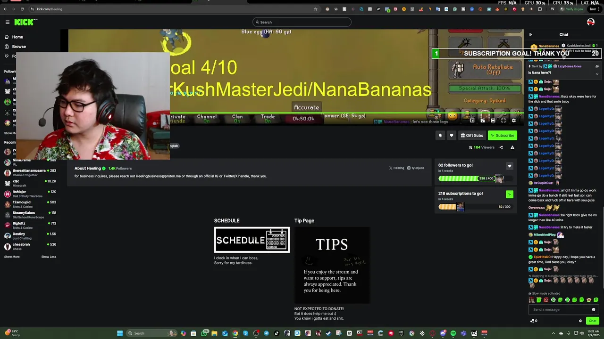The width and height of the screenshot is (604, 339).
Task: Bookmark the page with the star icon
Action: point(316,9)
